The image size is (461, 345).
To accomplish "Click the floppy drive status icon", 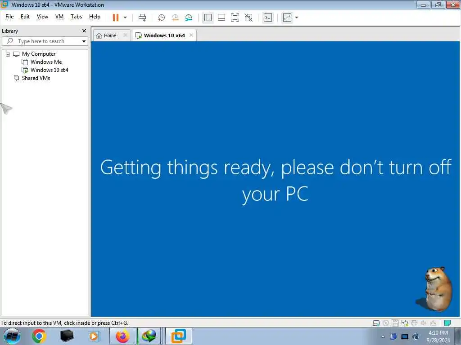I will tap(395, 323).
